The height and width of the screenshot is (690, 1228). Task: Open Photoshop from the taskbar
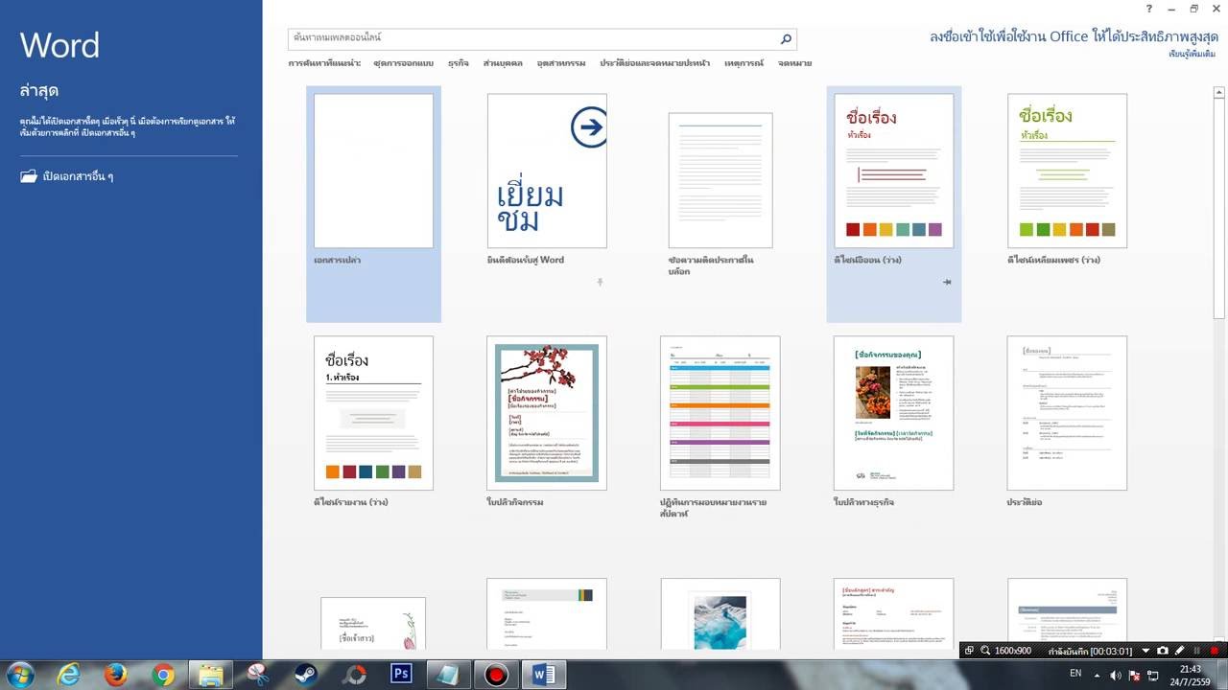[x=401, y=675]
